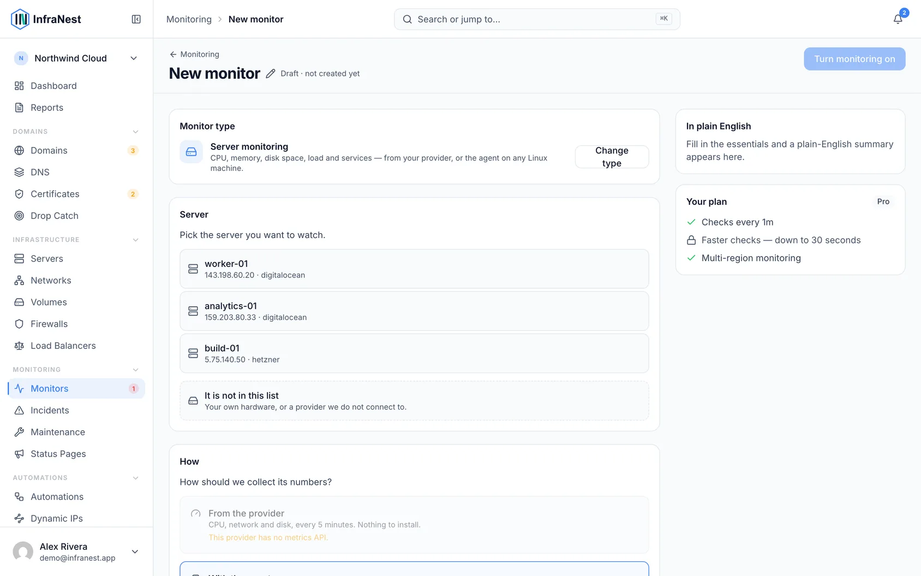Click the DNS layers icon
Image resolution: width=921 pixels, height=576 pixels.
19,172
